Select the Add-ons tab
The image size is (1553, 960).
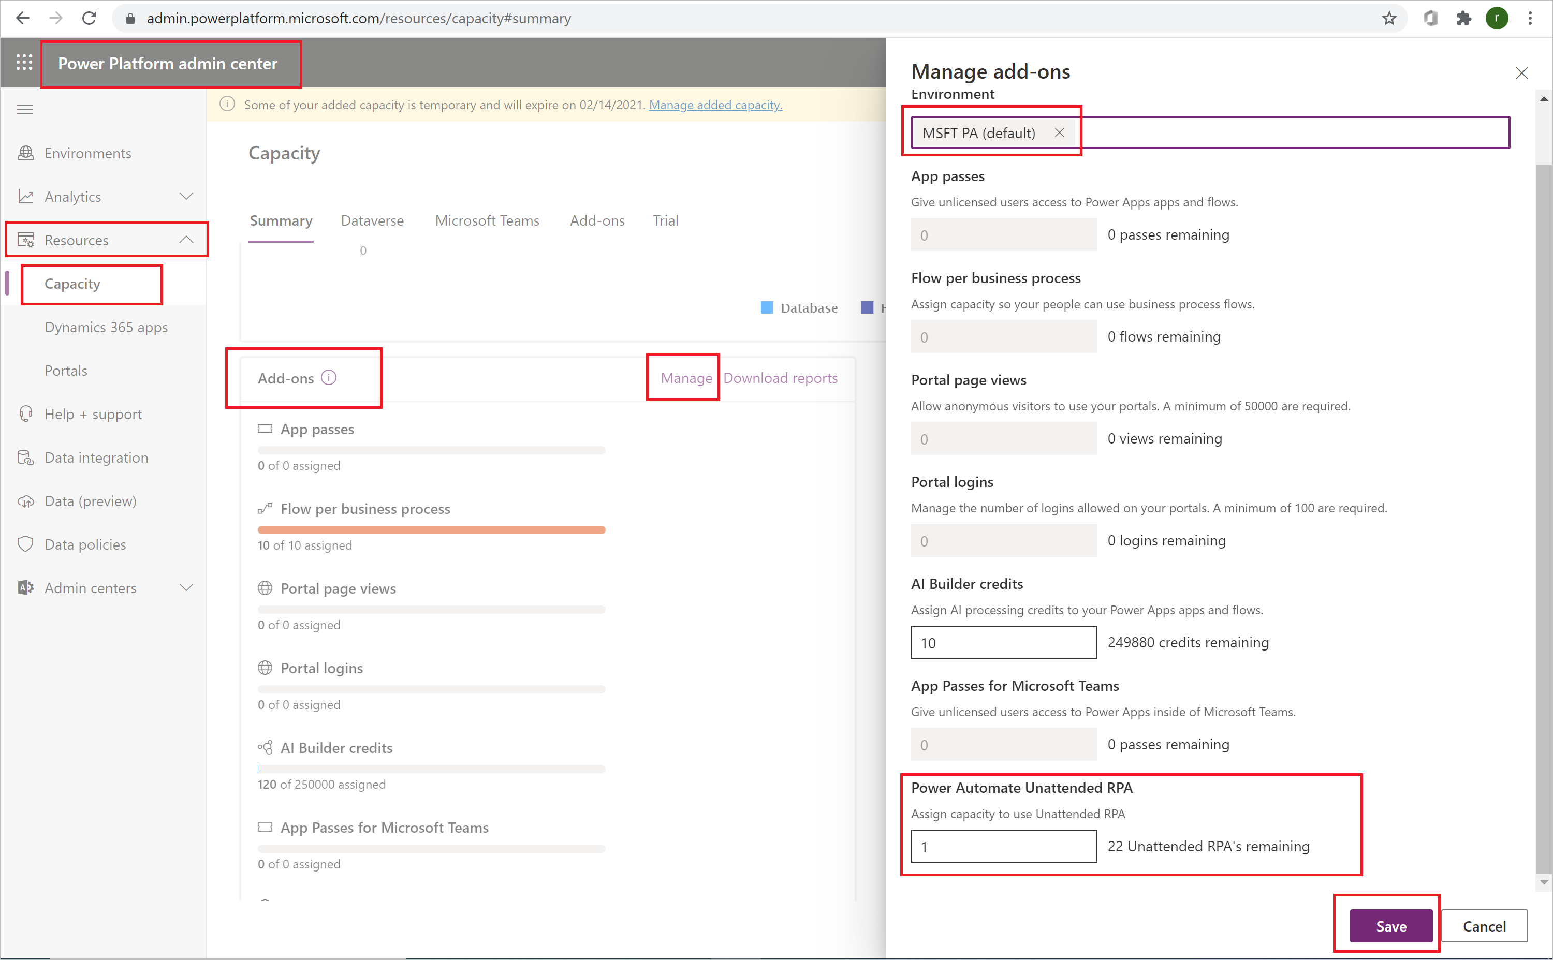597,220
